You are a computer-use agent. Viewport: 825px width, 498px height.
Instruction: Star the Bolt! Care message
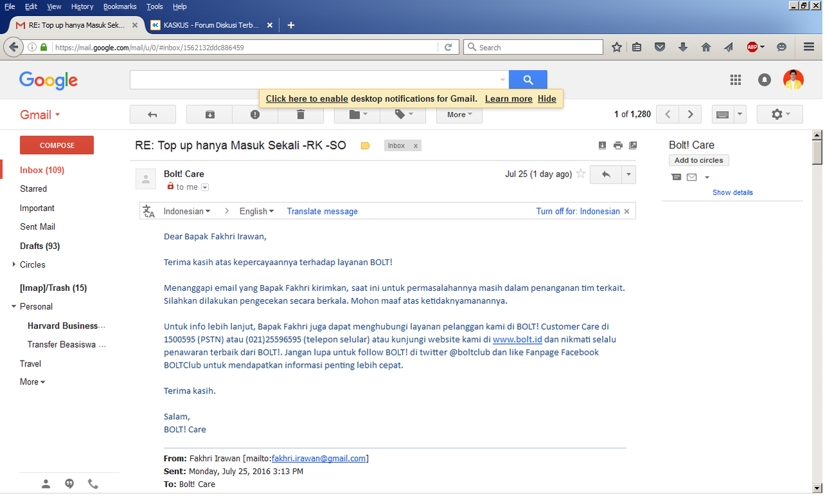coord(581,174)
